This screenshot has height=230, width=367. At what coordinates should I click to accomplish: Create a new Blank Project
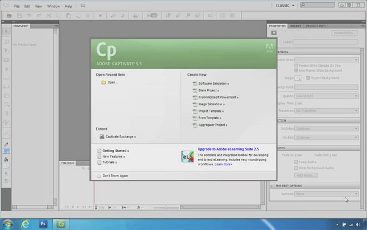209,91
